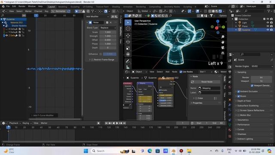This screenshot has height=155, width=275.
Task: Hide Suzanne in the outliner via eye icon
Action: tap(268, 30)
